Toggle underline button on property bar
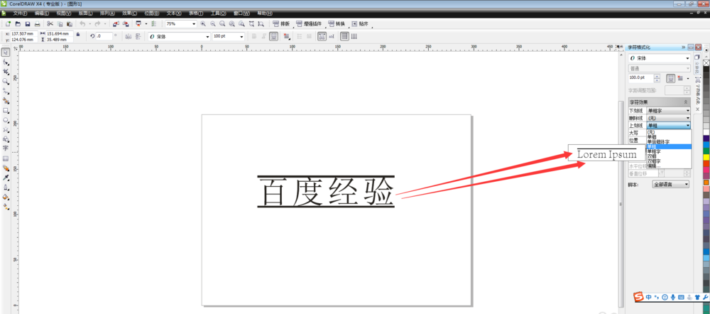Screen dimensions: 710x314 coord(273,36)
